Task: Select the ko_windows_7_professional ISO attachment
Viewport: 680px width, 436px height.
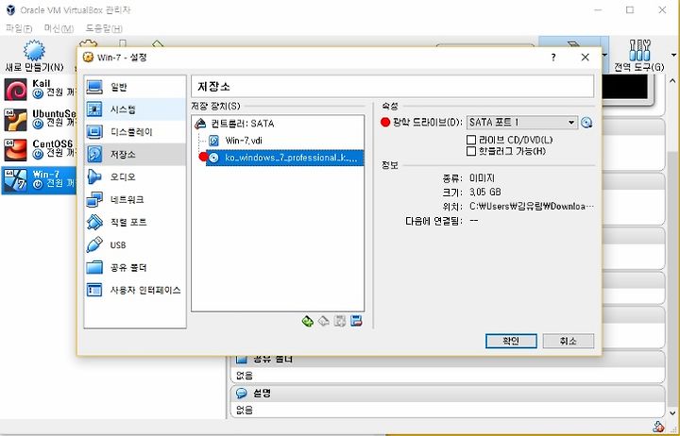Action: click(x=285, y=158)
